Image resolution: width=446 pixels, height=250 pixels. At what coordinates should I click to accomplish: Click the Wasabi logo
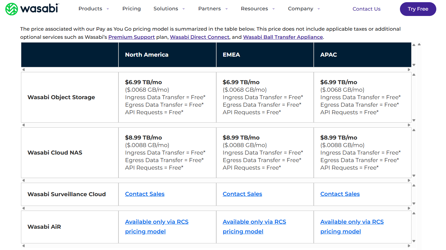coord(32,9)
